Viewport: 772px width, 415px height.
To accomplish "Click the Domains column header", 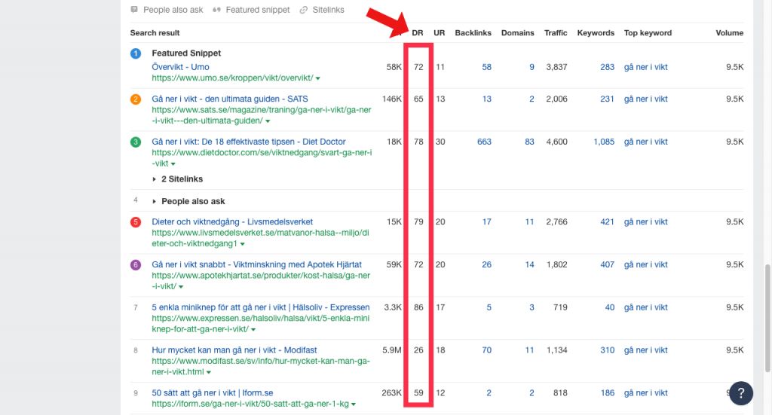I will [517, 33].
